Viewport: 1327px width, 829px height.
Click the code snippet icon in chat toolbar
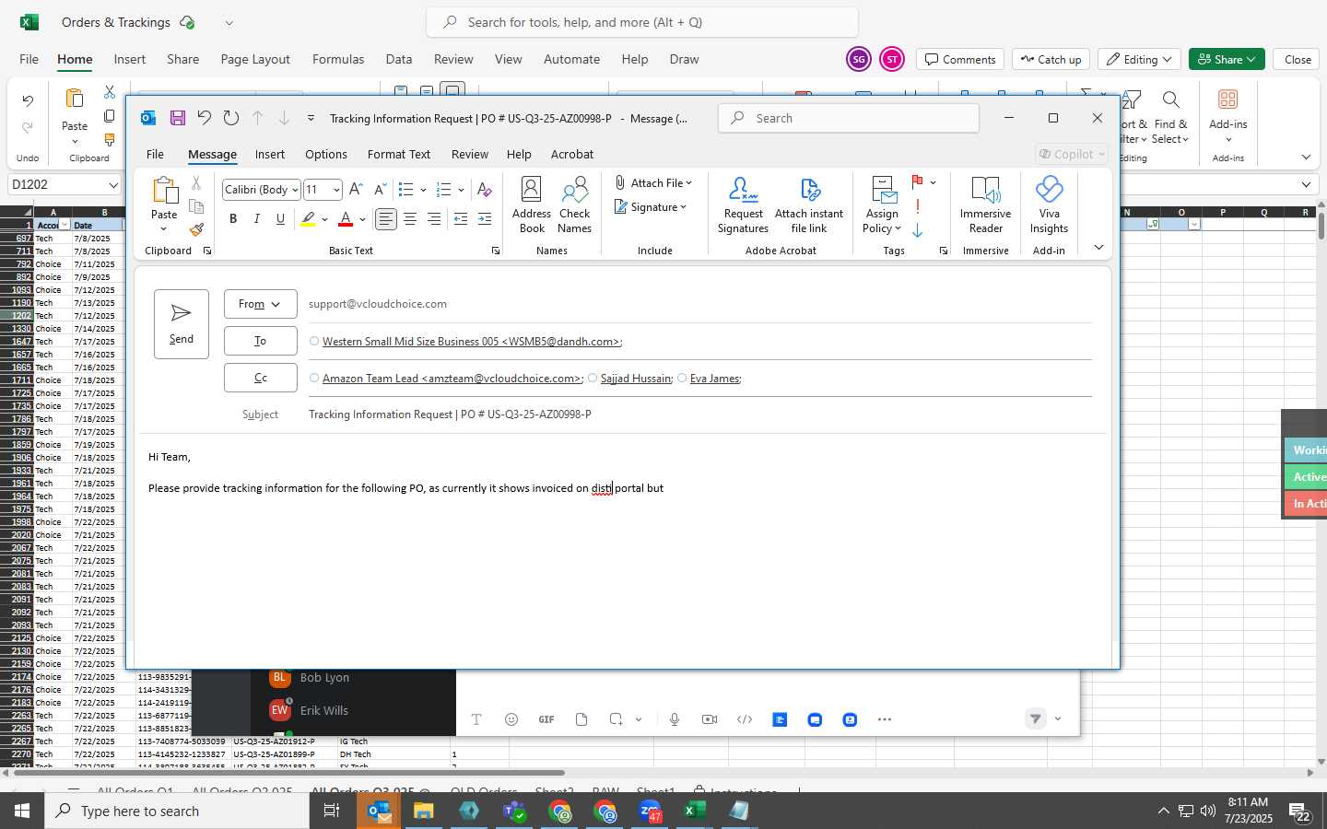pyautogui.click(x=745, y=719)
